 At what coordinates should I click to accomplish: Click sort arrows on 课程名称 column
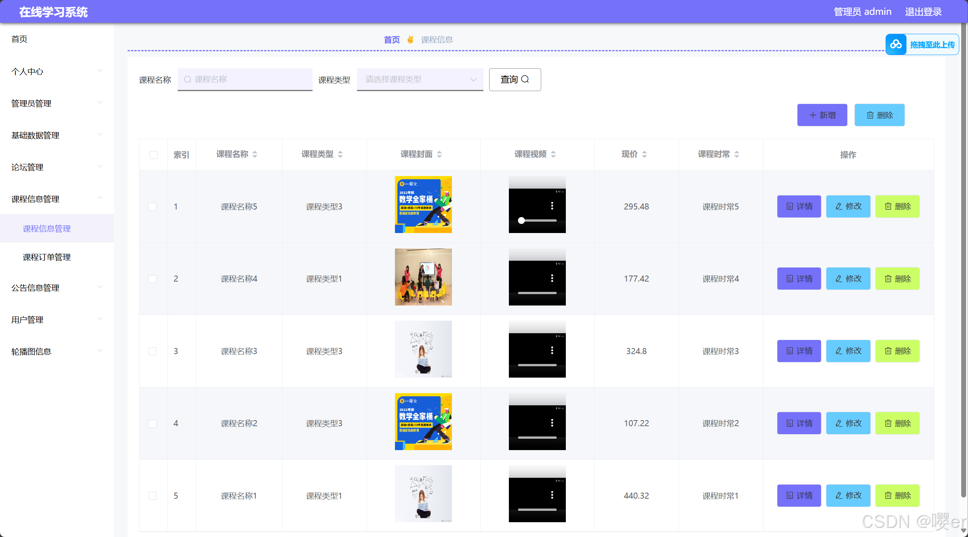pyautogui.click(x=255, y=154)
